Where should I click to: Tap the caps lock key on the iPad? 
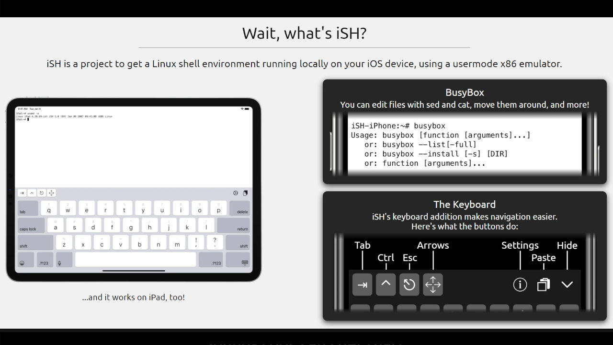point(31,225)
